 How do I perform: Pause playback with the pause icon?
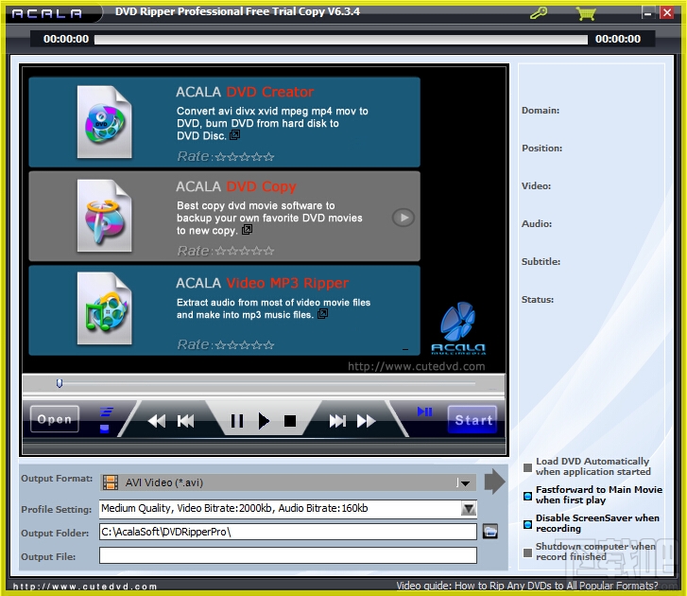tap(237, 421)
